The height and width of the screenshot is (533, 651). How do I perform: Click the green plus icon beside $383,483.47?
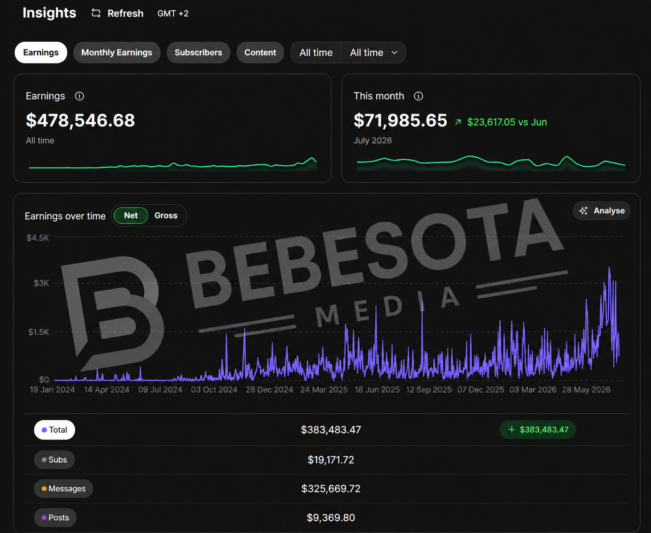(x=512, y=430)
